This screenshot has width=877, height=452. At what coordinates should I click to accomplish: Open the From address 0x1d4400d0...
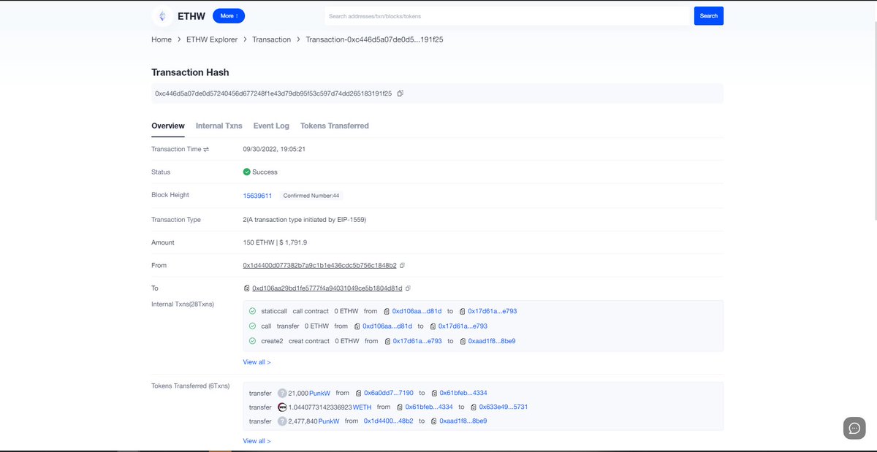319,265
